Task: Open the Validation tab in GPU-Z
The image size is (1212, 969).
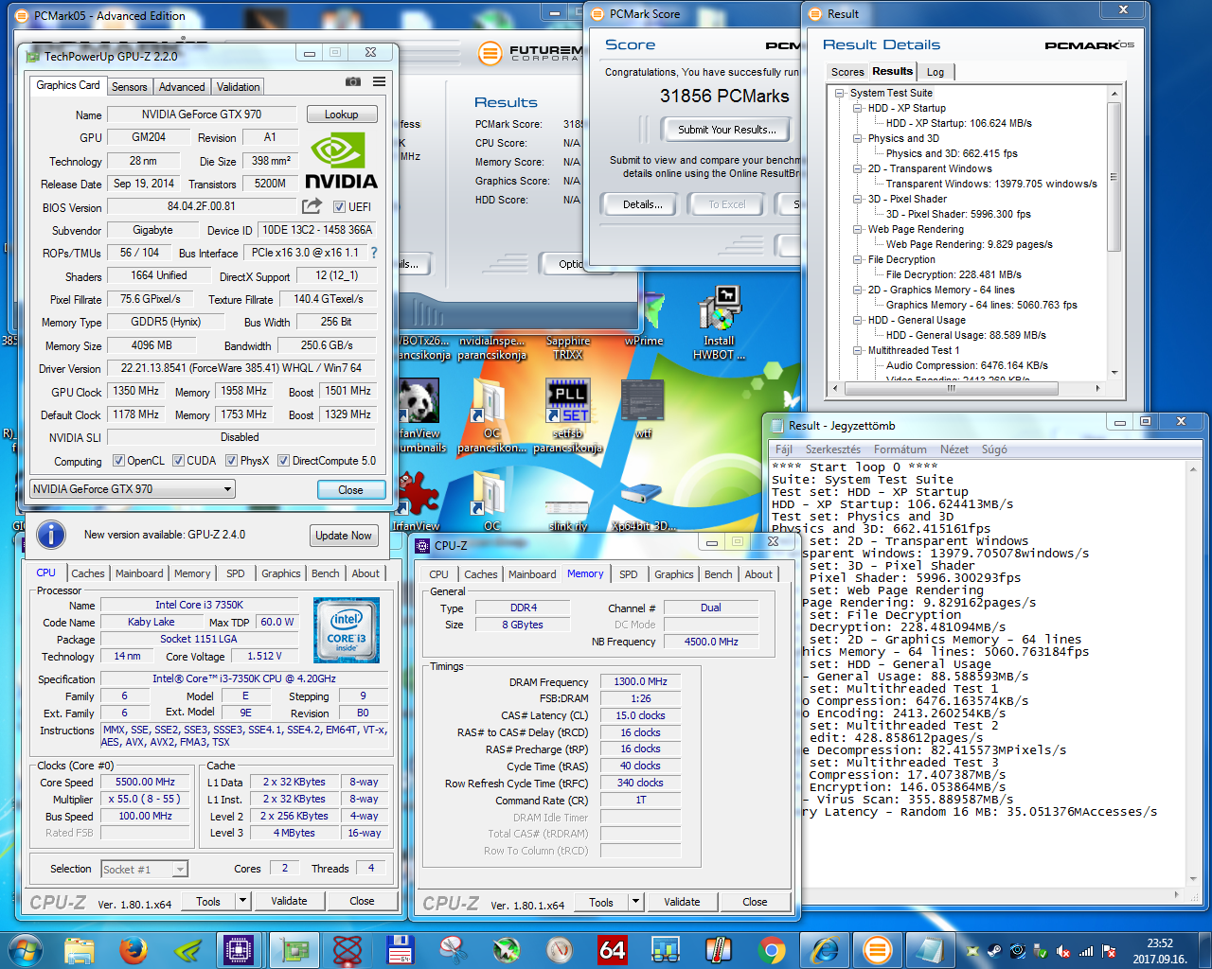Action: [x=238, y=87]
